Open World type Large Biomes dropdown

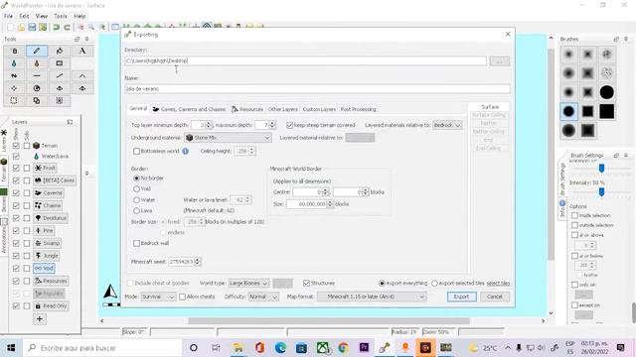click(x=248, y=283)
